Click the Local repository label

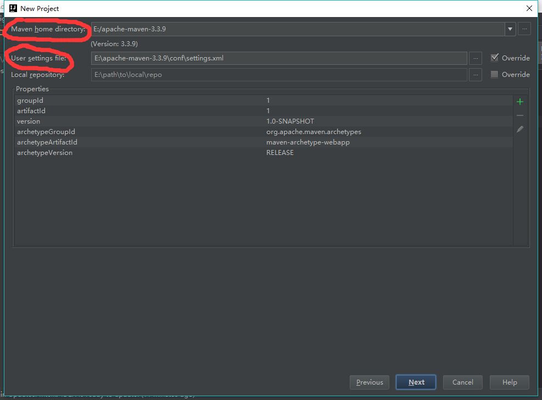[38, 75]
